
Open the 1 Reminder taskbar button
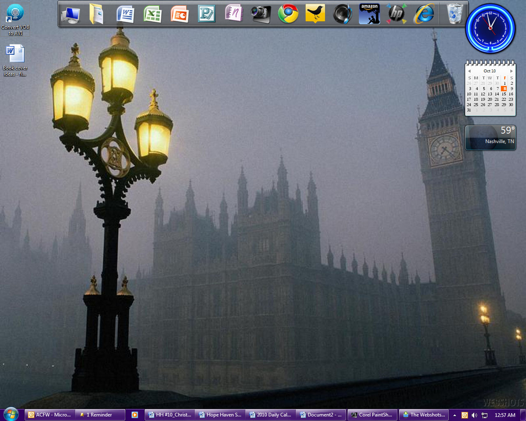tap(100, 415)
